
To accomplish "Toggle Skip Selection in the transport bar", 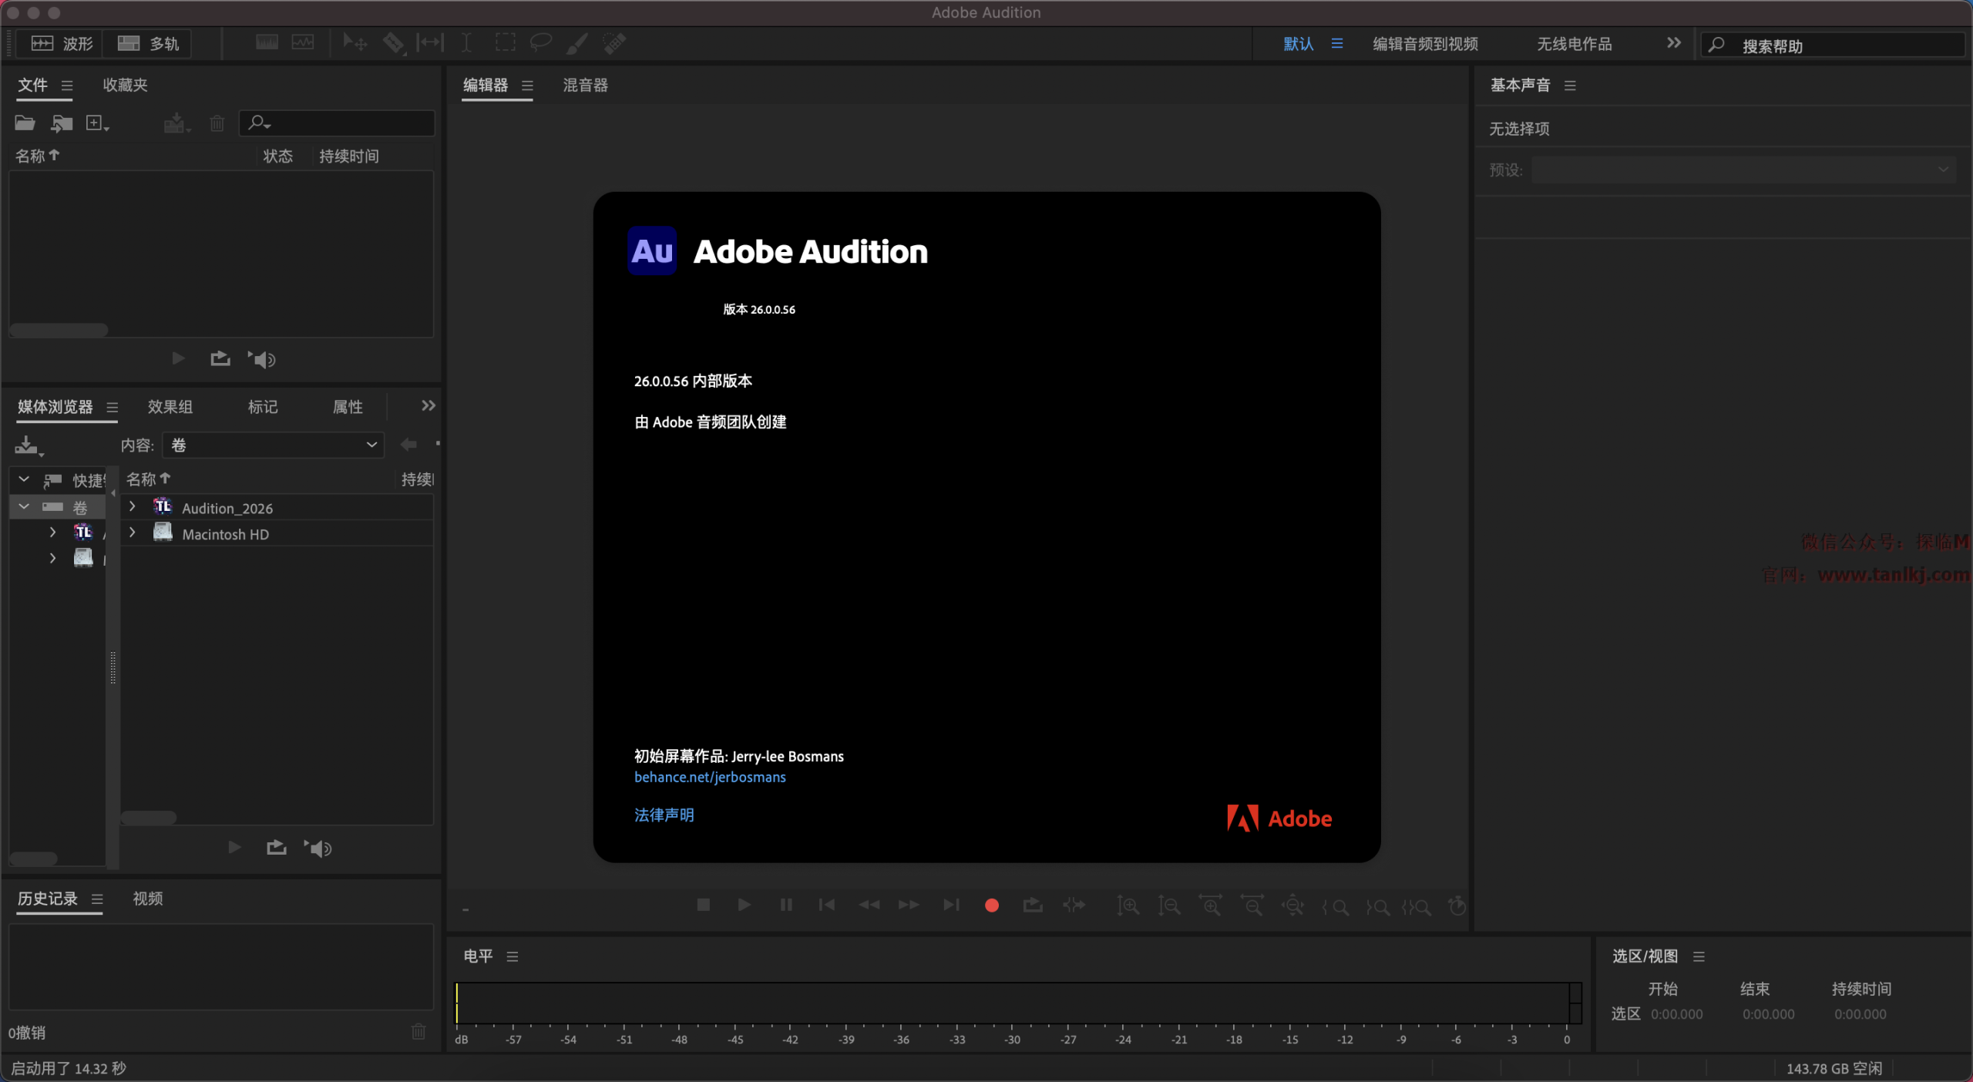I will coord(1074,905).
